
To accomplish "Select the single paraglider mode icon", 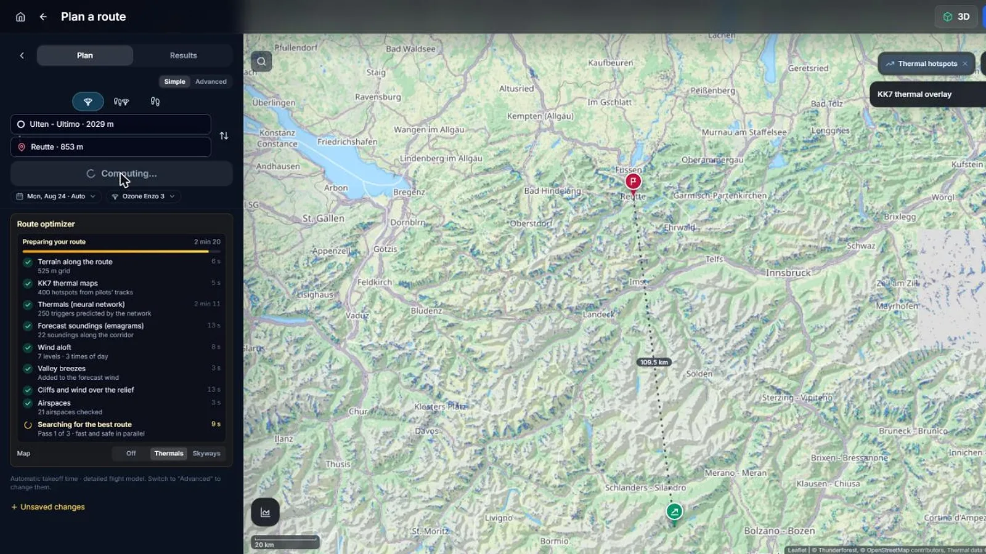I will (x=88, y=102).
